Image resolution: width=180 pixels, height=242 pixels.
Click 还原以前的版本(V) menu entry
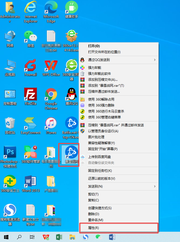pyautogui.click(x=118, y=179)
